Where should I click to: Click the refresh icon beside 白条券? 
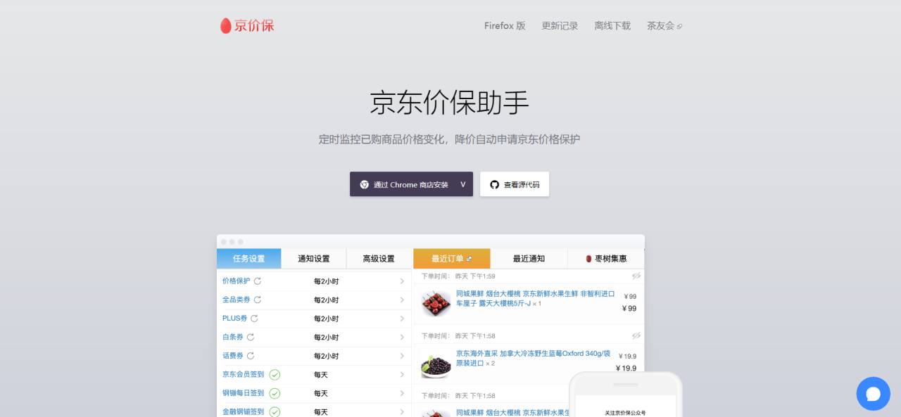251,337
